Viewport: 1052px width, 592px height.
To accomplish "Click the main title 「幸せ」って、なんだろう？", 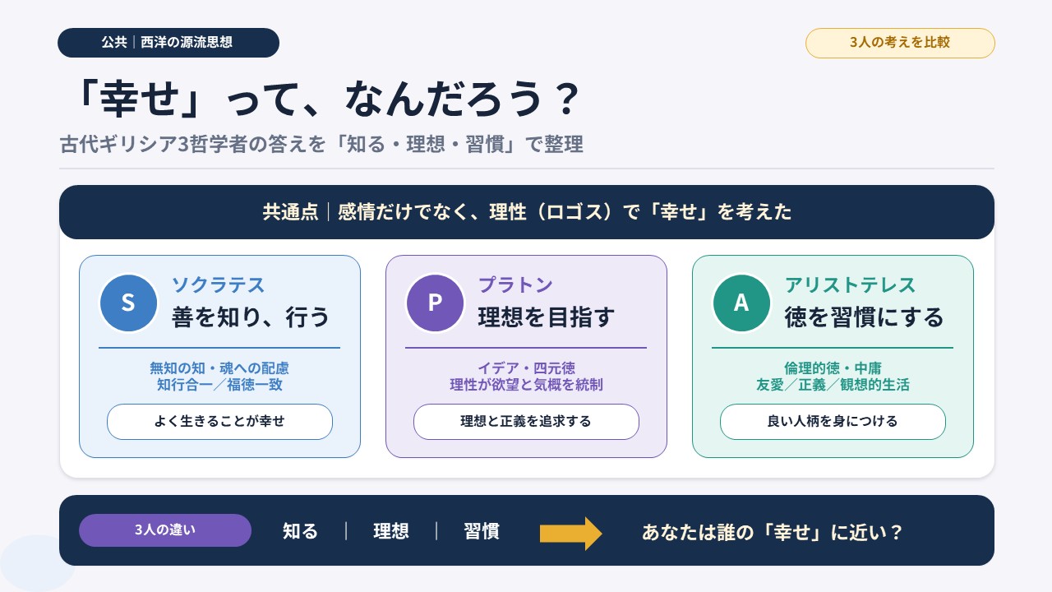I will 325,102.
